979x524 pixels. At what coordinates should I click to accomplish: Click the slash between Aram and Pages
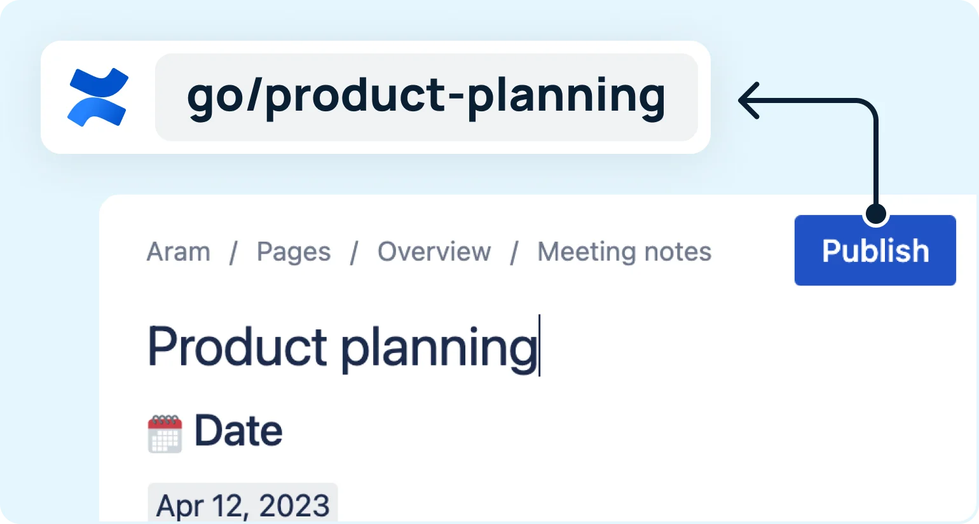click(233, 252)
